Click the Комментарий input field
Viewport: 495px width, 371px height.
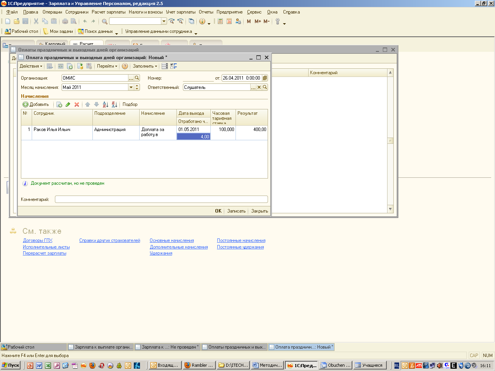(x=161, y=199)
